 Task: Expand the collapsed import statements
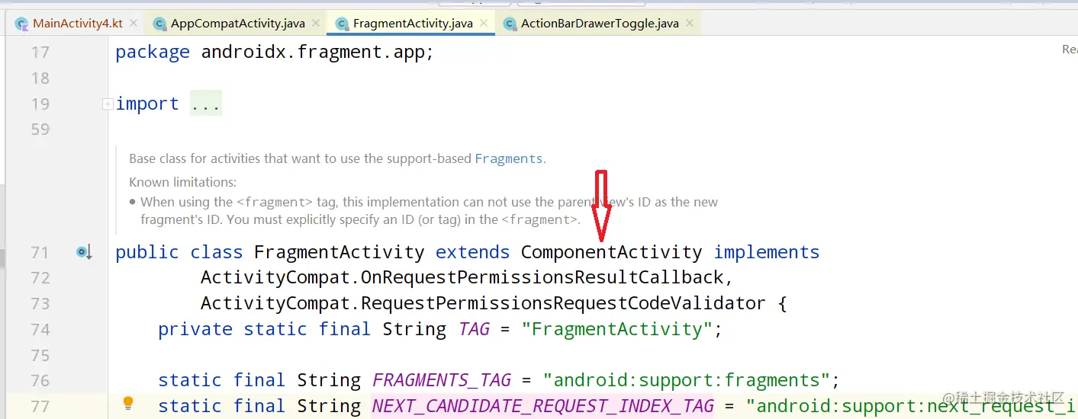108,104
